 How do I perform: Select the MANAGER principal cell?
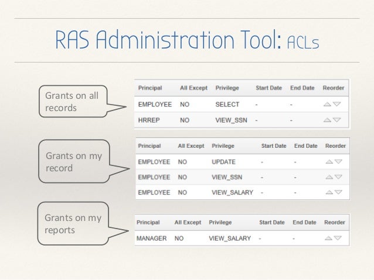coord(151,238)
